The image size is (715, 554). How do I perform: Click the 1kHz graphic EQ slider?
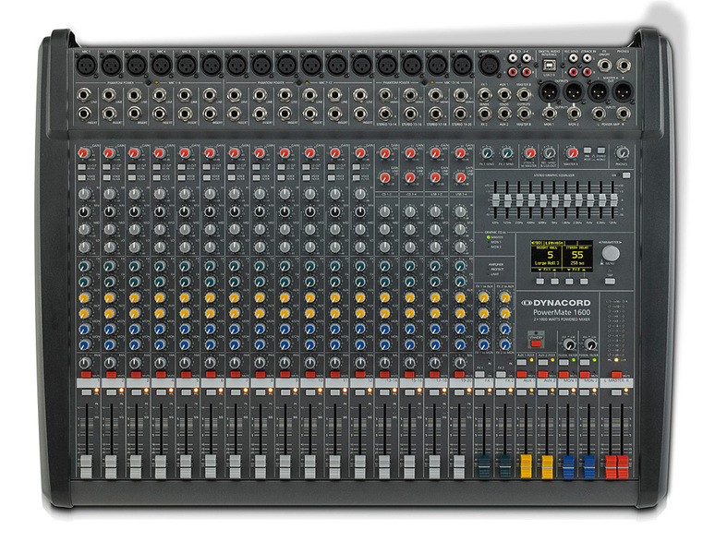click(555, 201)
